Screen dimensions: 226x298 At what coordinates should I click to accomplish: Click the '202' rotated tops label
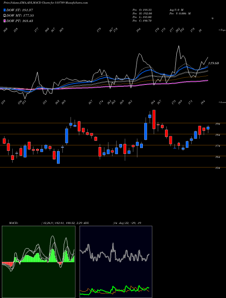[x=178, y=30]
